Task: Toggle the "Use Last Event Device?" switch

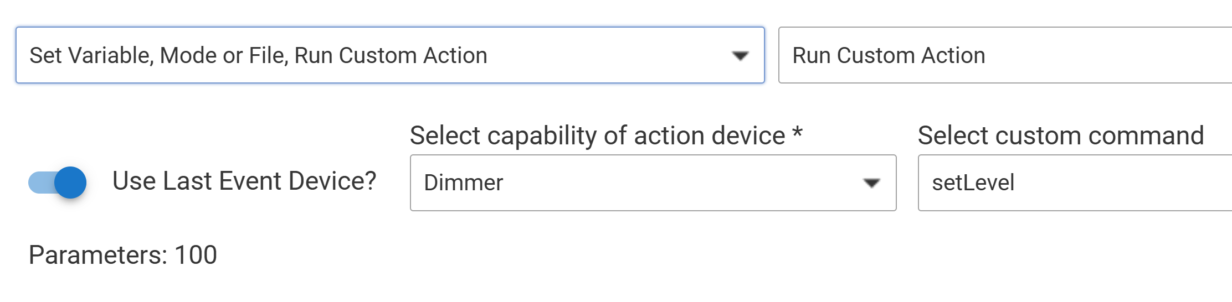Action: click(58, 183)
